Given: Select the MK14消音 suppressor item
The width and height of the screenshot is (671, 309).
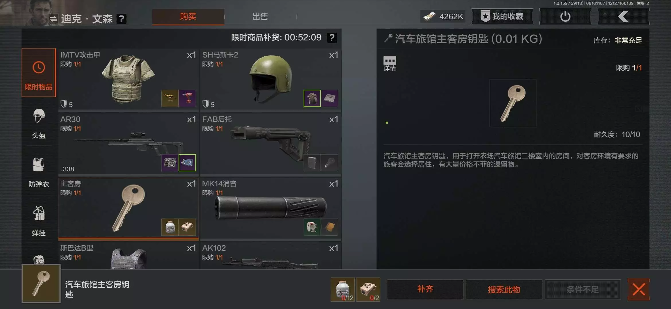Looking at the screenshot, I should 270,208.
